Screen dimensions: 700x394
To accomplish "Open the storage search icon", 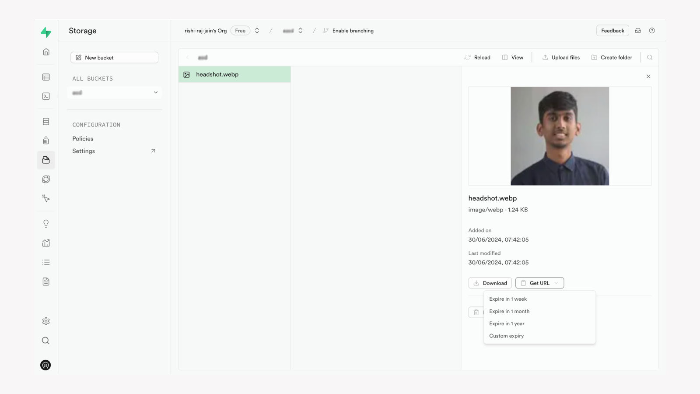I will (650, 57).
